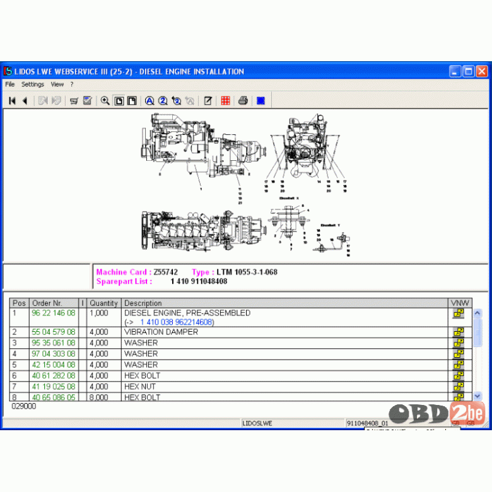Select order number 40 65 086 05

pos(54,397)
